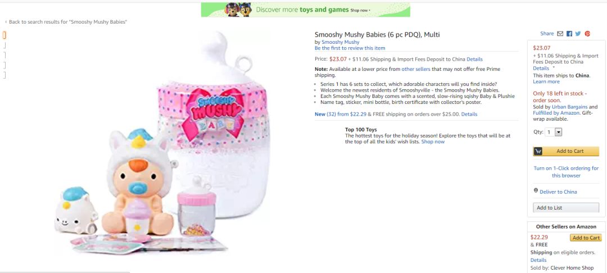Share product on Facebook icon

pyautogui.click(x=569, y=34)
